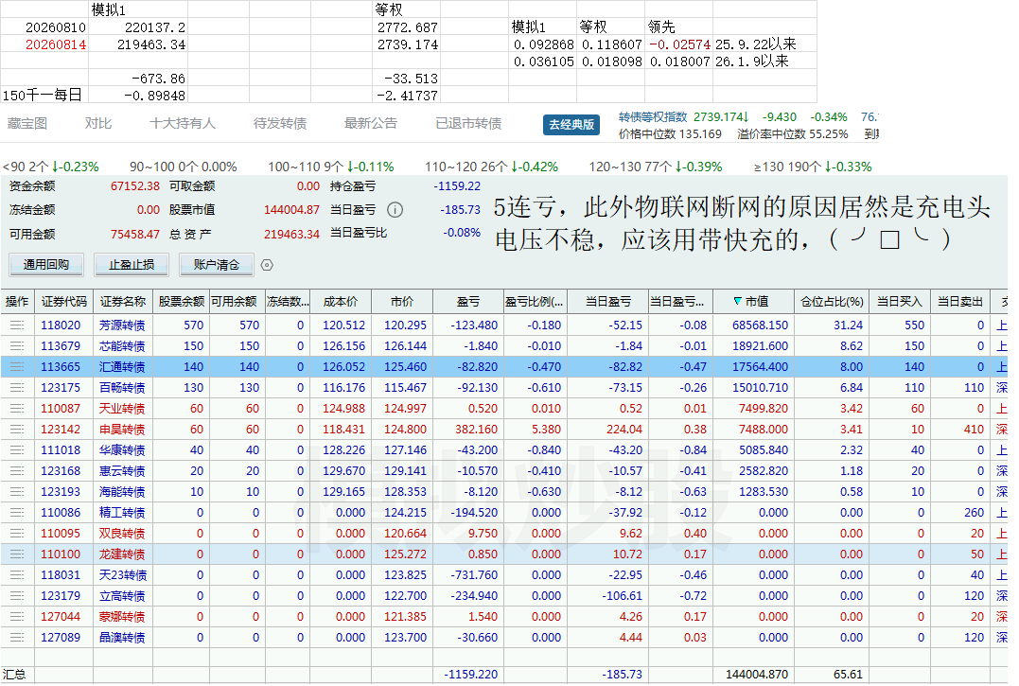Open the row menu icon for 蒙娜转债
The image size is (1019, 686).
click(x=17, y=616)
